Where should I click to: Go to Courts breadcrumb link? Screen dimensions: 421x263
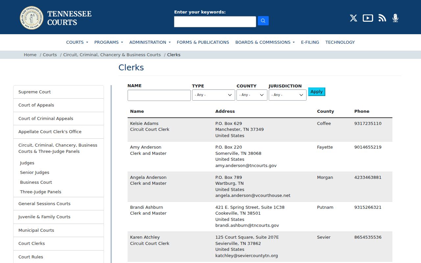coord(50,55)
